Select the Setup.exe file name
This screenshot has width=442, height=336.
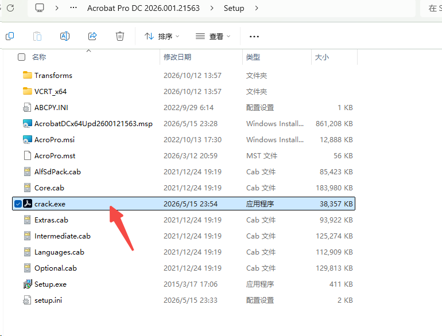tap(51, 284)
